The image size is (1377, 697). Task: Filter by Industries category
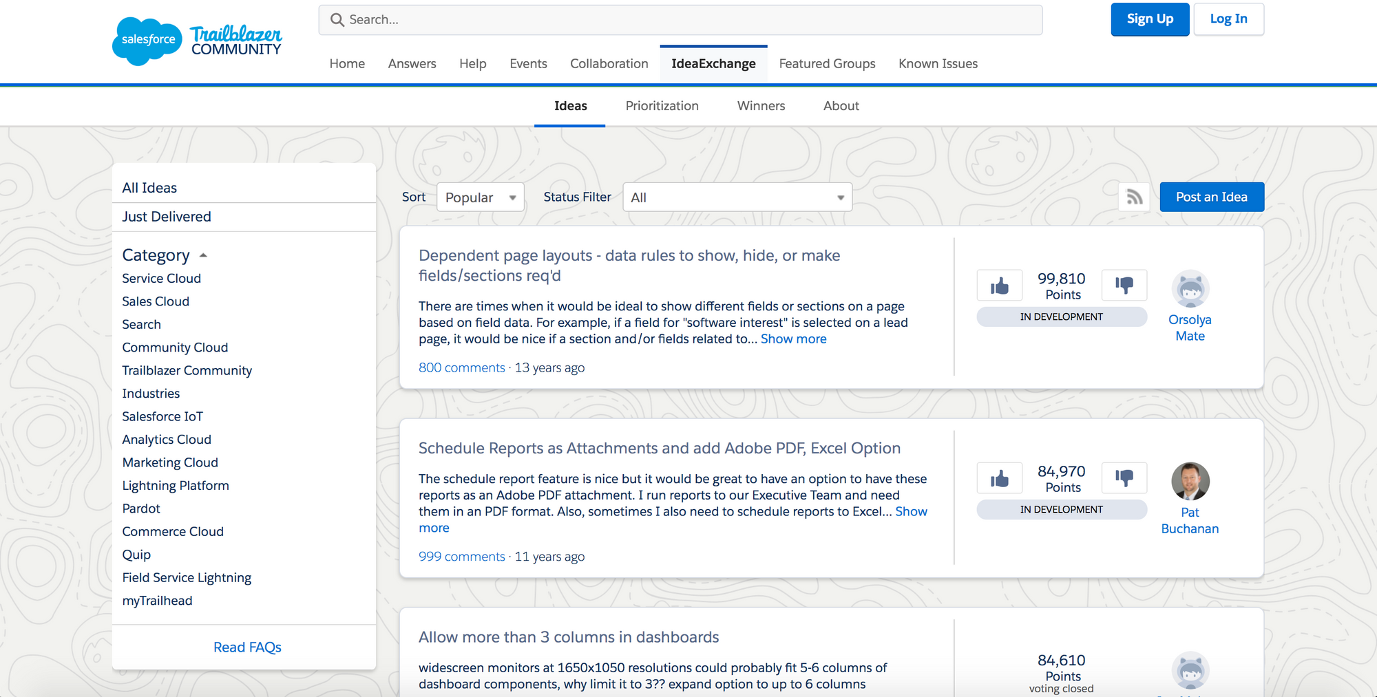[151, 394]
